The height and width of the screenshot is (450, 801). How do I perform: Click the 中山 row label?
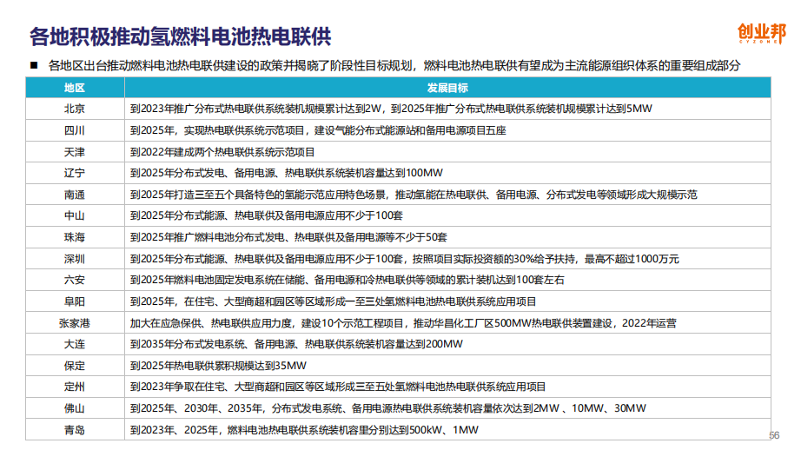(x=75, y=215)
